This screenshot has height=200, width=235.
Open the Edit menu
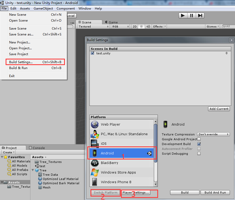click(x=13, y=9)
